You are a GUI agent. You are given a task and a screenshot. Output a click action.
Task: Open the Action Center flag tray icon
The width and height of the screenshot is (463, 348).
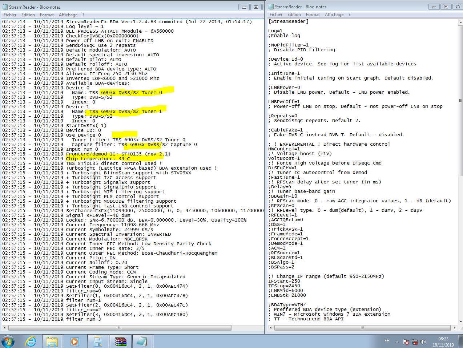(406, 342)
